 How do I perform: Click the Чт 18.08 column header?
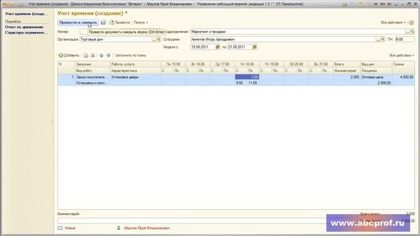pos(247,64)
